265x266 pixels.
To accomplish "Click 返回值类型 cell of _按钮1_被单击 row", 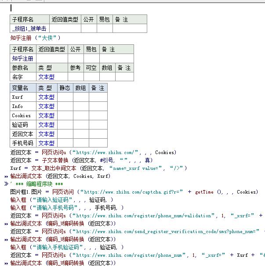I will (x=65, y=29).
